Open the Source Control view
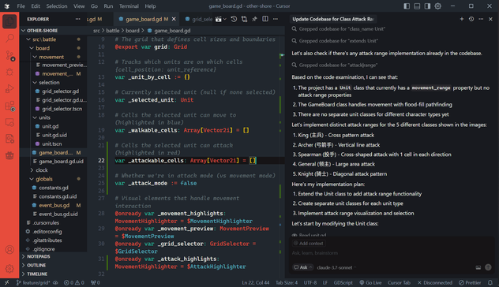The width and height of the screenshot is (499, 287). [9, 55]
